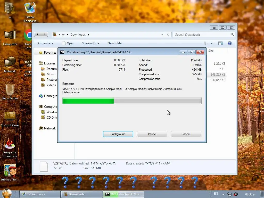
Task: Click the network tray icon
Action: (x=229, y=194)
